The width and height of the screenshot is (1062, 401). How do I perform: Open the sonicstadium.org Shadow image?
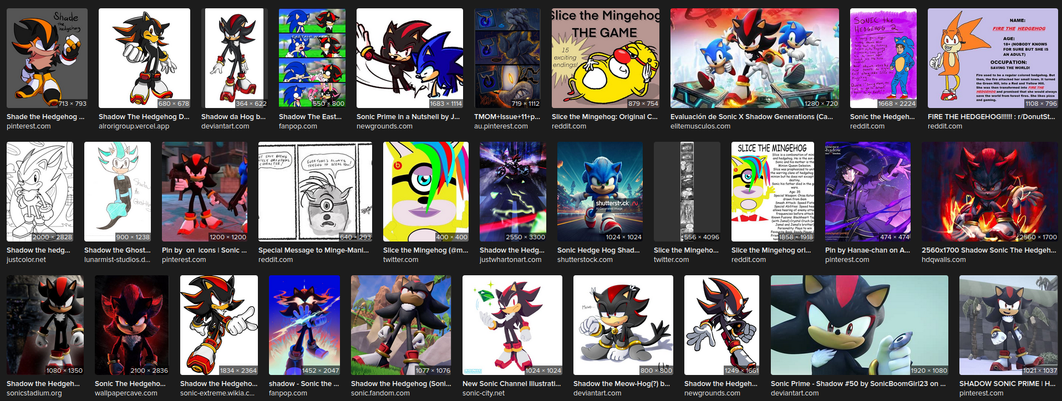[45, 325]
